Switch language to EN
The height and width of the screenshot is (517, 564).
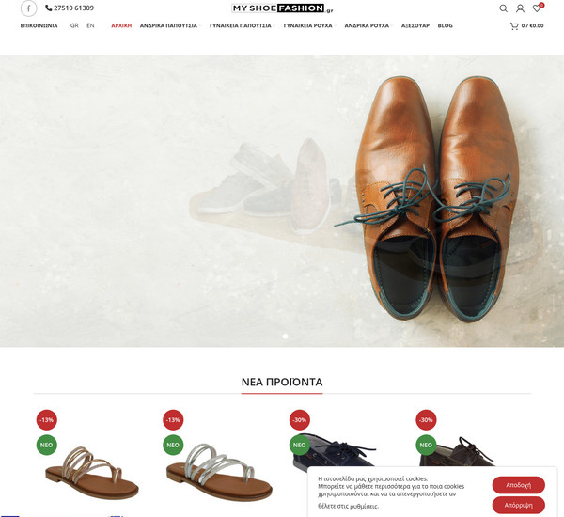pyautogui.click(x=90, y=25)
